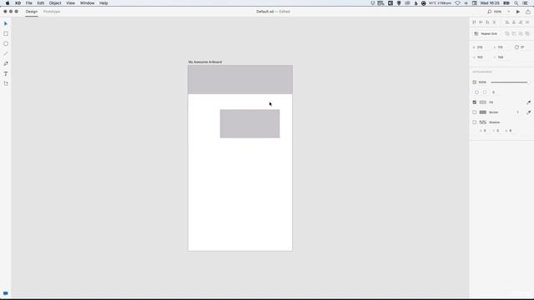Click the distribute vertically icon
The height and width of the screenshot is (300, 534).
[x=495, y=22]
